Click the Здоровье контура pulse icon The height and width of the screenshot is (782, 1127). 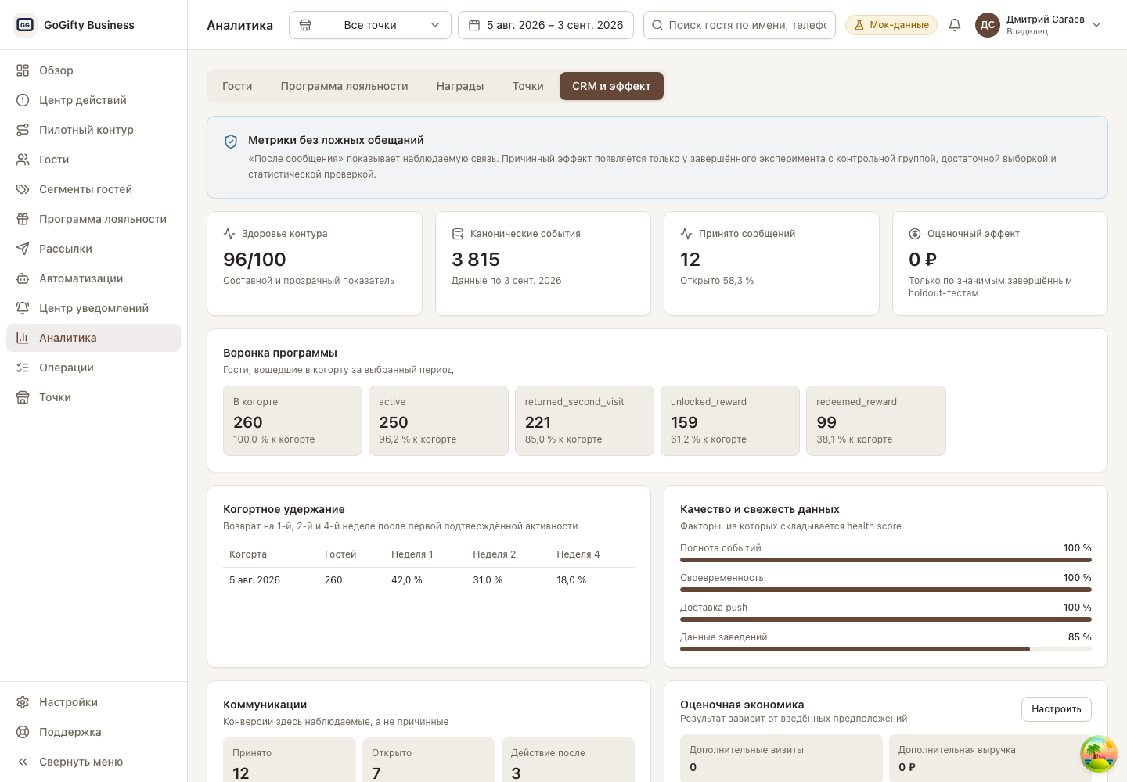(x=229, y=234)
